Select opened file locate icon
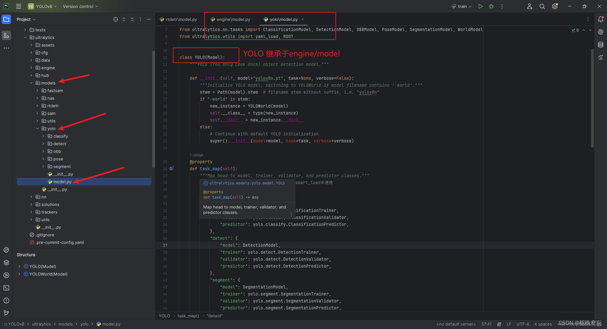The image size is (607, 329). 116,19
